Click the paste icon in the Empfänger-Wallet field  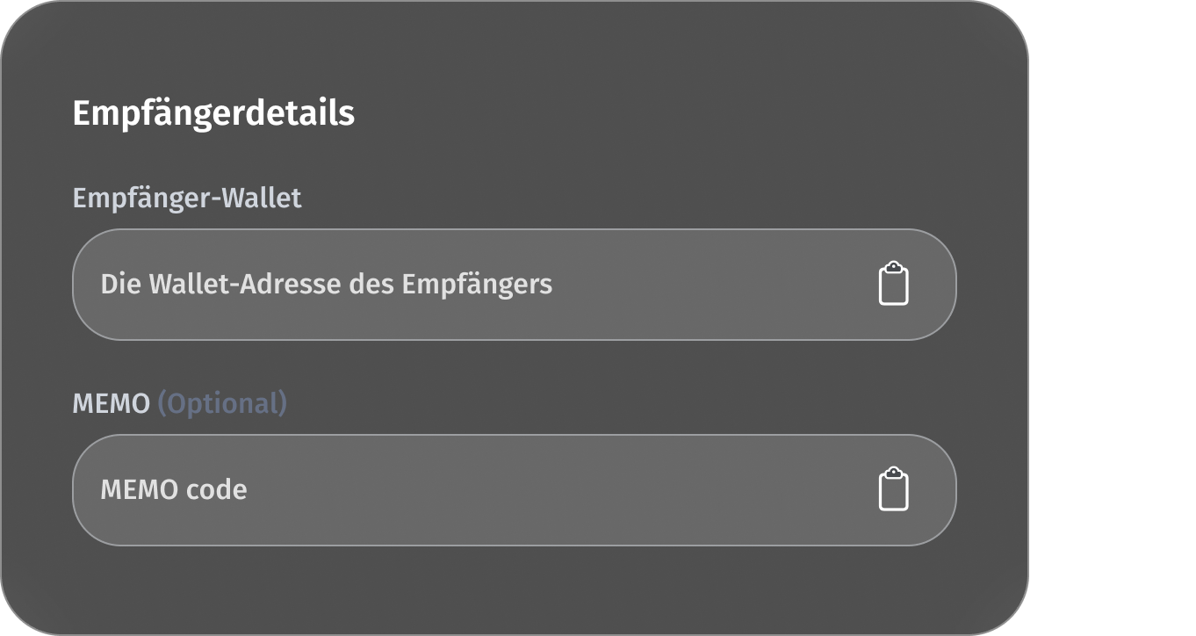(893, 284)
